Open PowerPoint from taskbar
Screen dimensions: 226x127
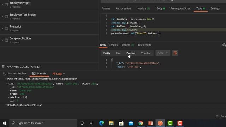point(150,123)
